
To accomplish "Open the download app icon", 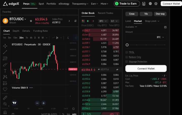I will tap(144, 4).
